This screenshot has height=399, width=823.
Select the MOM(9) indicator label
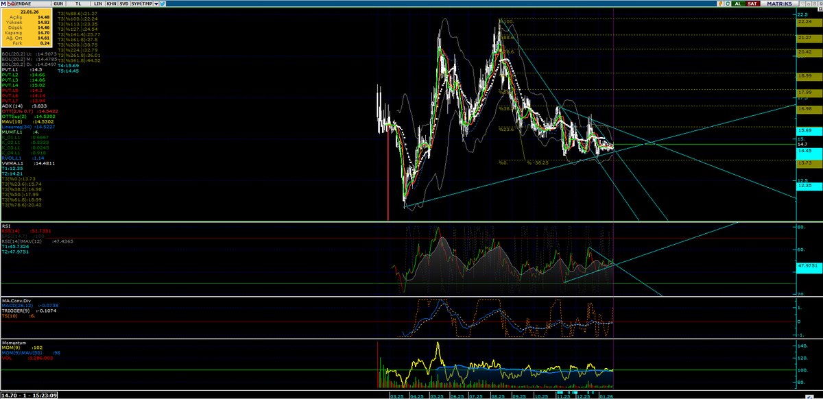point(10,348)
